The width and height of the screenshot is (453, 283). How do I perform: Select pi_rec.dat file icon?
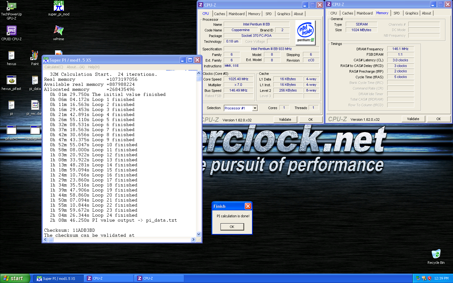tap(34, 108)
